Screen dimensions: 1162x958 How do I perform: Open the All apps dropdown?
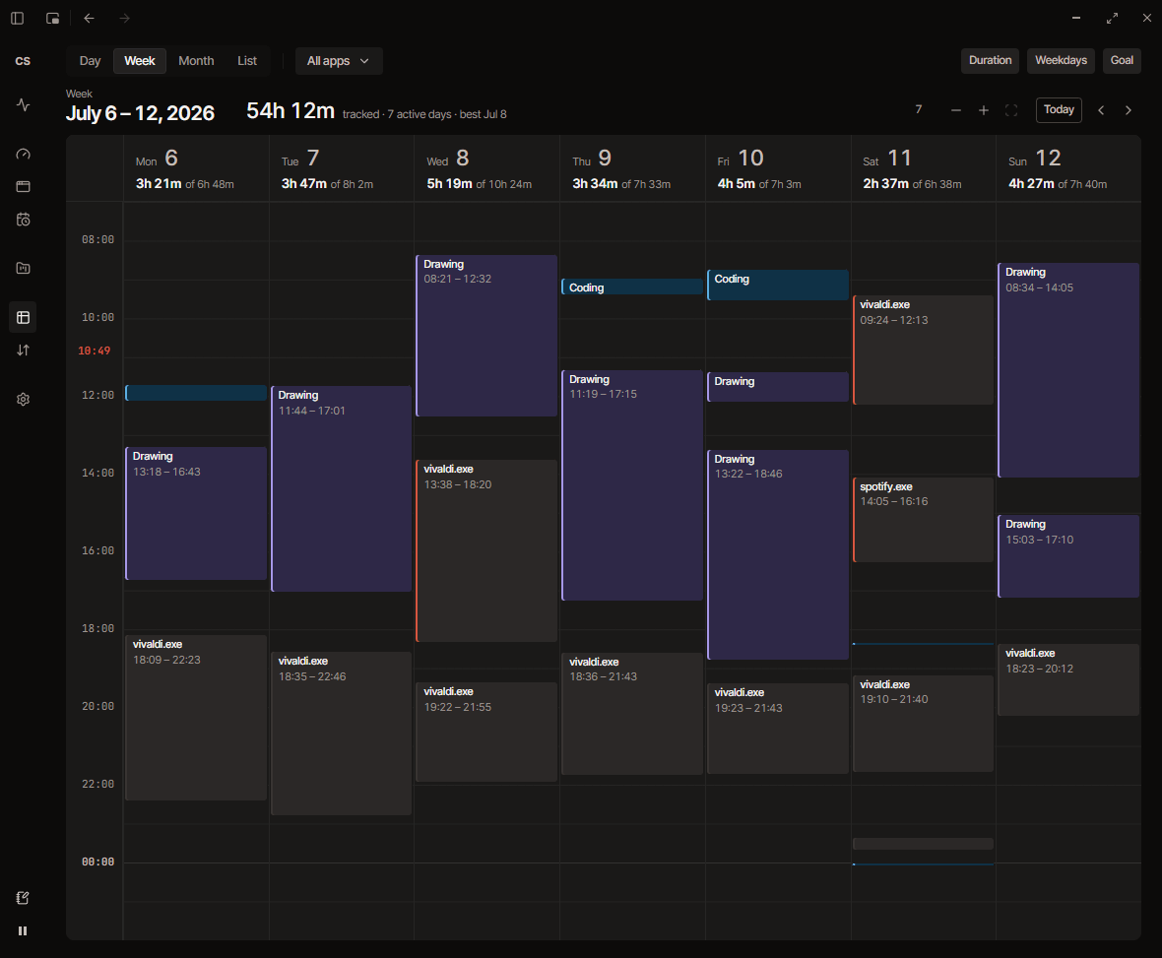pos(339,61)
